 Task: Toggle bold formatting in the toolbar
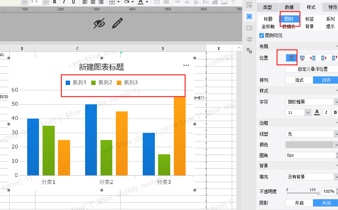[x=55, y=2]
